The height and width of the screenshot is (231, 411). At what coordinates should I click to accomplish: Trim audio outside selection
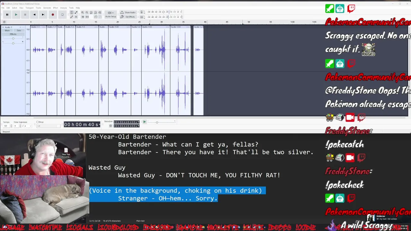tap(83, 17)
